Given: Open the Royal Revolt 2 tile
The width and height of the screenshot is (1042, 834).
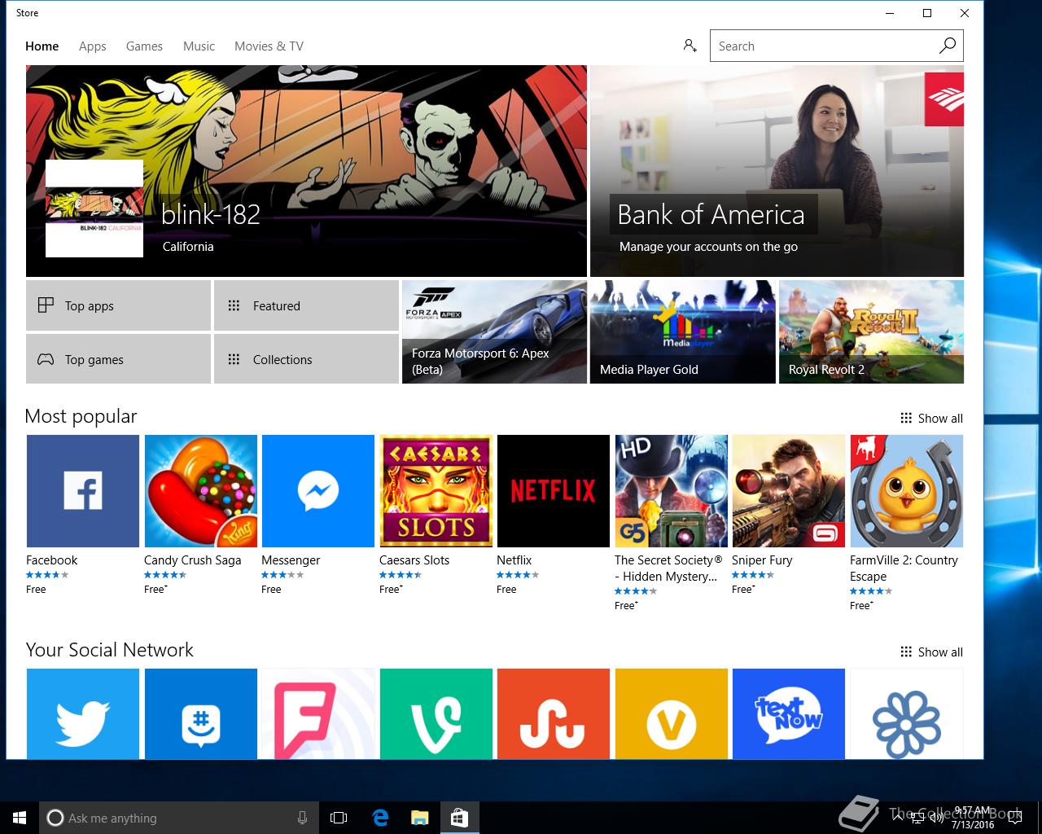Looking at the screenshot, I should pos(871,331).
